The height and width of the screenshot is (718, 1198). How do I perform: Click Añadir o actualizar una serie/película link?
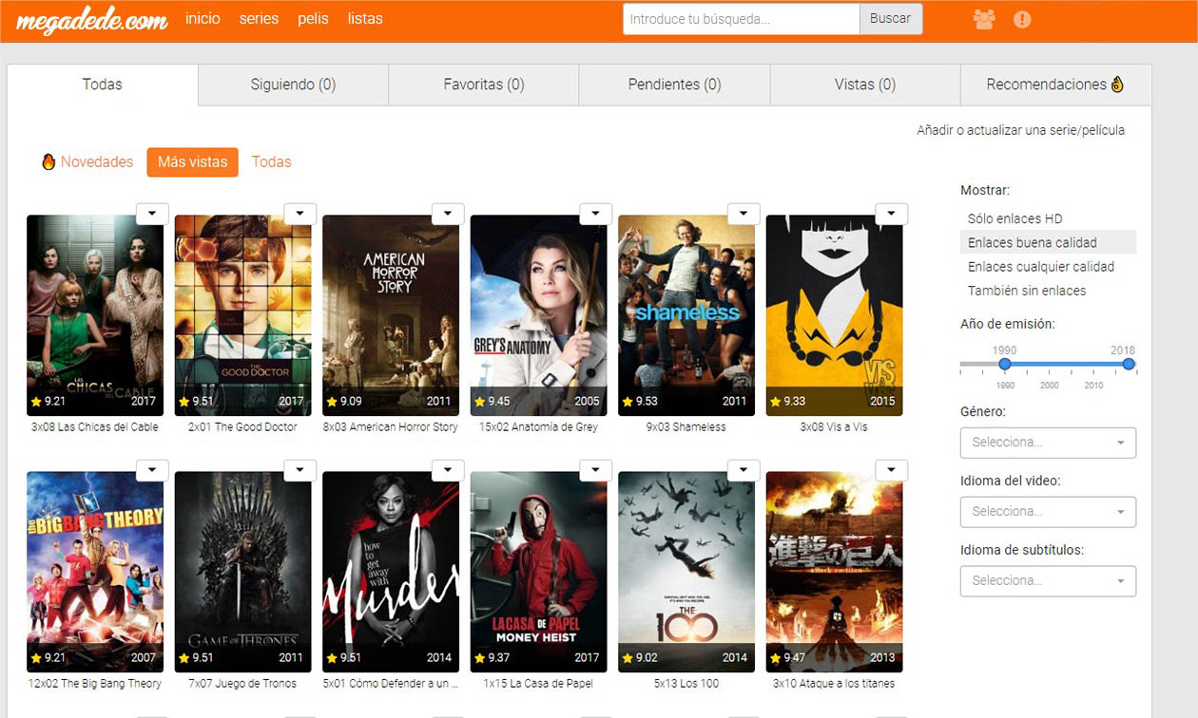[1020, 130]
